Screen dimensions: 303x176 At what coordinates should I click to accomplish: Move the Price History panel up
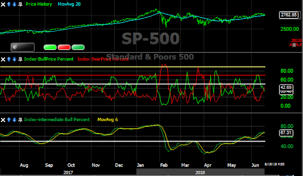[x=9, y=4]
